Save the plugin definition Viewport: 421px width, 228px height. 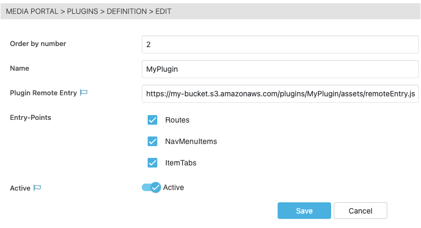coord(304,211)
